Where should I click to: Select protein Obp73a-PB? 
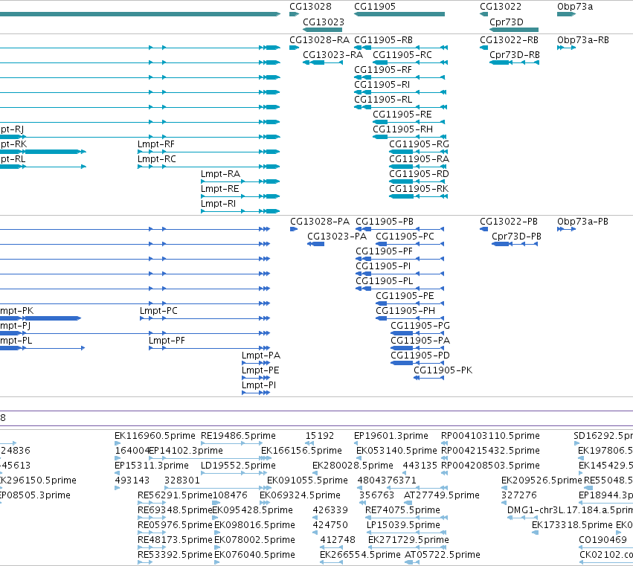tap(582, 222)
